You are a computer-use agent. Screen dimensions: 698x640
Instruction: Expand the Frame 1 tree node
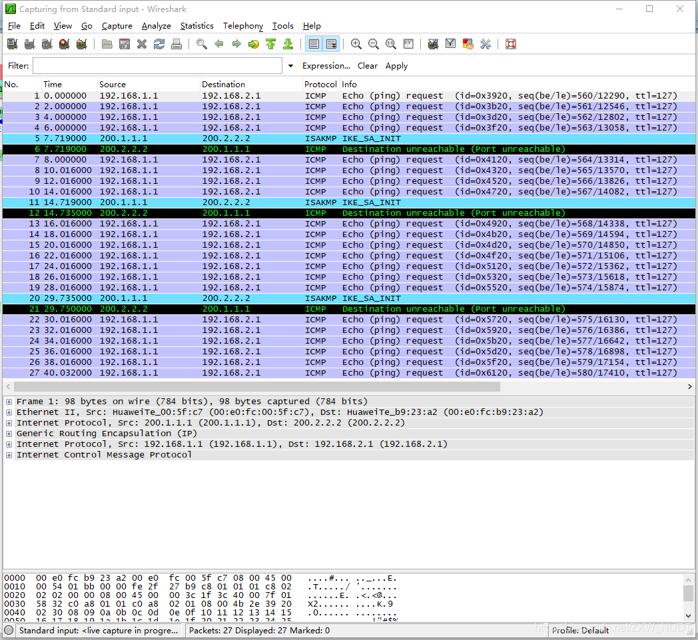[9, 402]
